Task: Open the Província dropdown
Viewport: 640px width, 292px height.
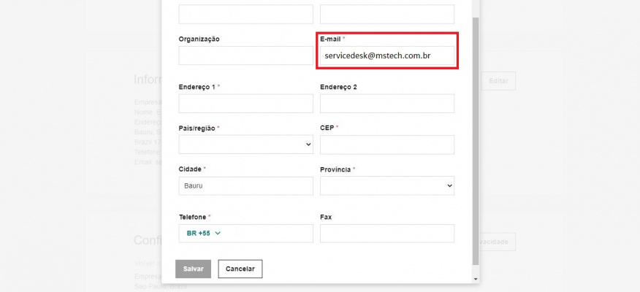Action: [387, 185]
